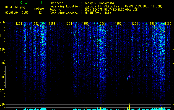This screenshot has height=110, width=174.
Task: Click the 1.0 kHz axis label
Action: point(2,50)
